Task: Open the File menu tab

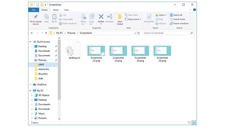Action: pyautogui.click(x=33, y=10)
